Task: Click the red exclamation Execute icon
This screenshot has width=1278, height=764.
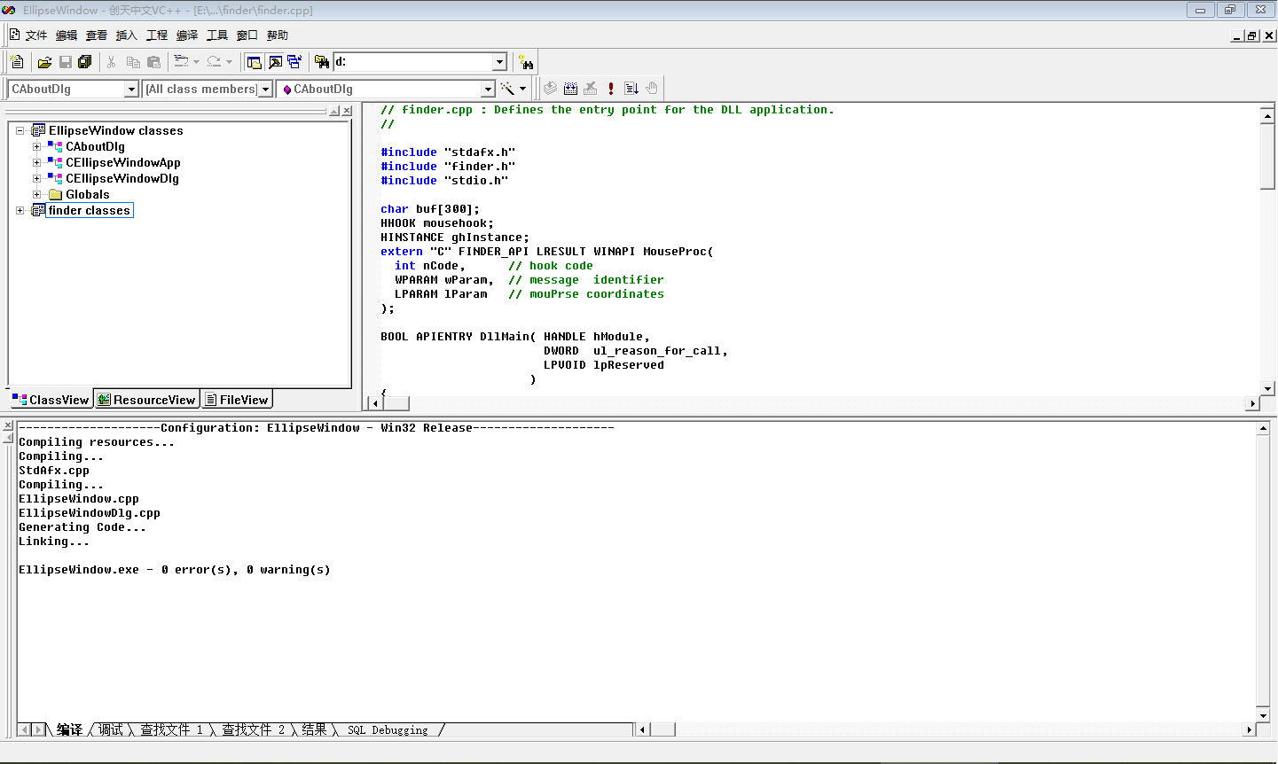Action: pos(611,89)
